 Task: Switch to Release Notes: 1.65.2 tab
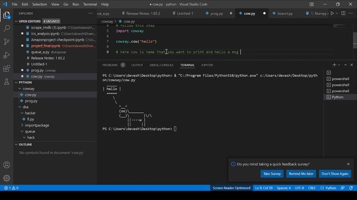point(143,13)
